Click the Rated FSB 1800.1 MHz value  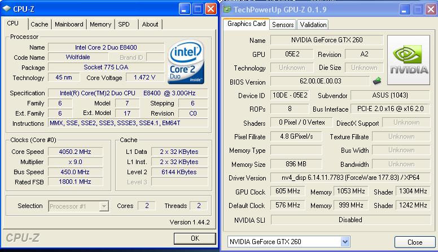coord(75,182)
